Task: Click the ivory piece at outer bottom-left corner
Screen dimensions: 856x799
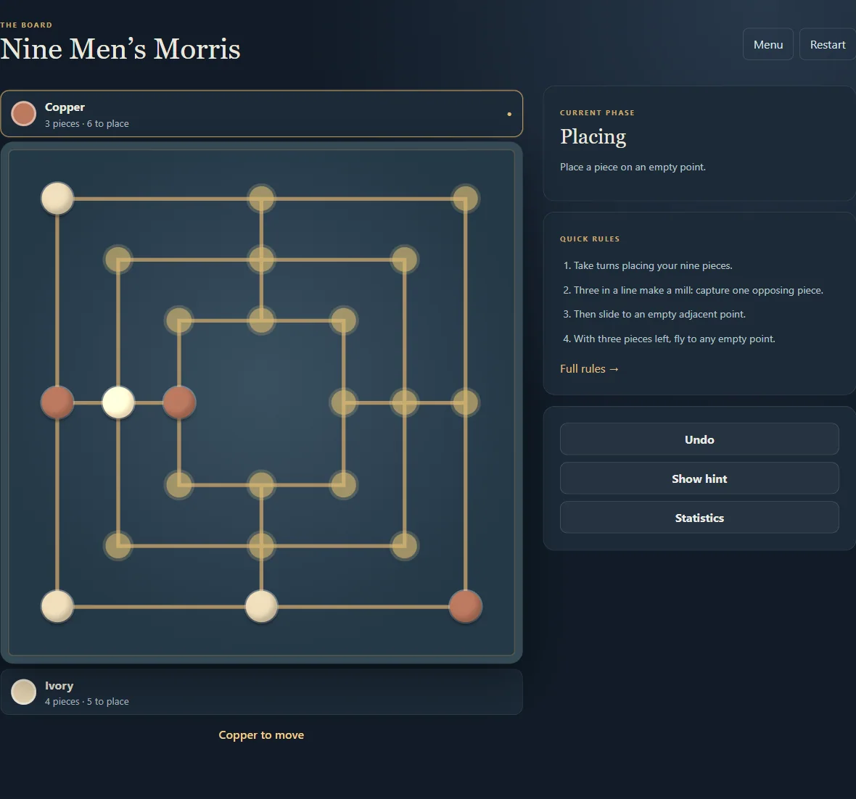Action: (57, 606)
